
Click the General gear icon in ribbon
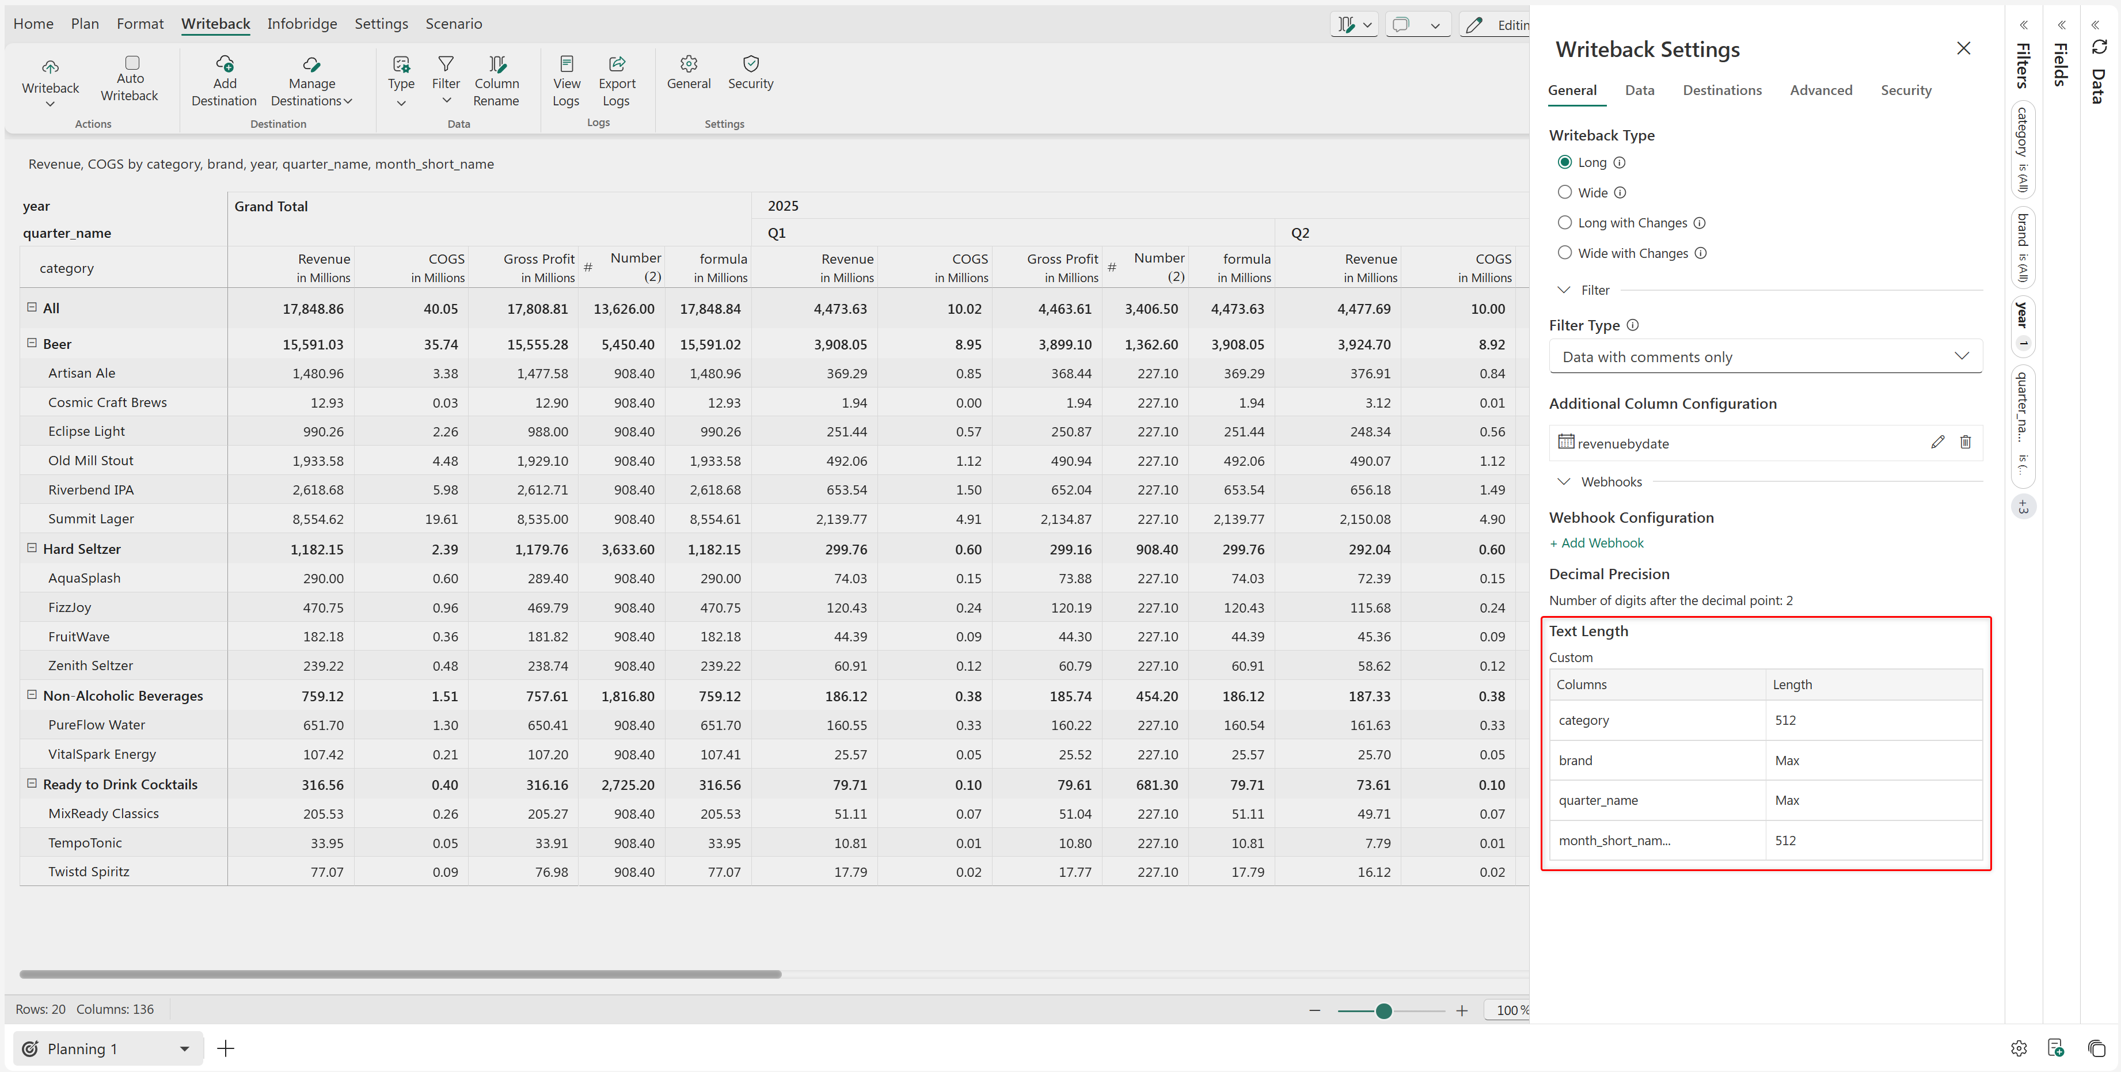[x=689, y=64]
